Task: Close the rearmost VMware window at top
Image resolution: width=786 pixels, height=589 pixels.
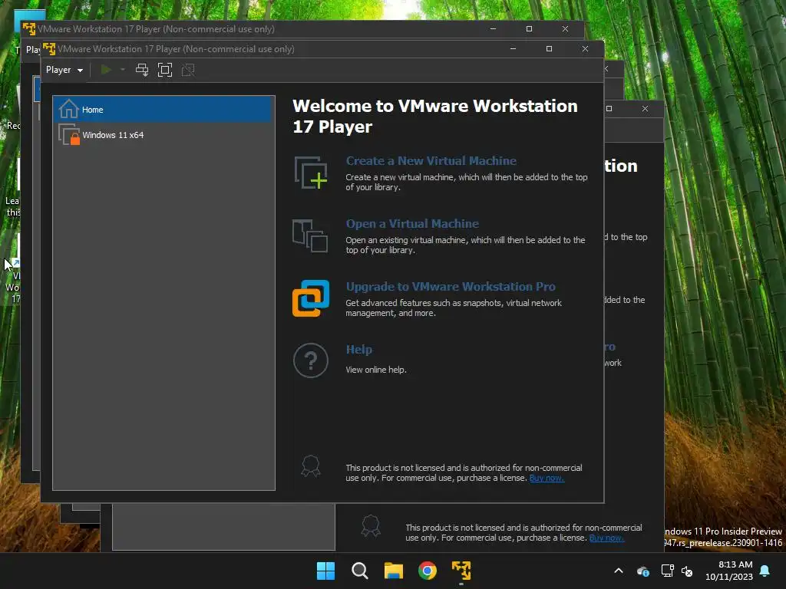Action: tap(565, 29)
